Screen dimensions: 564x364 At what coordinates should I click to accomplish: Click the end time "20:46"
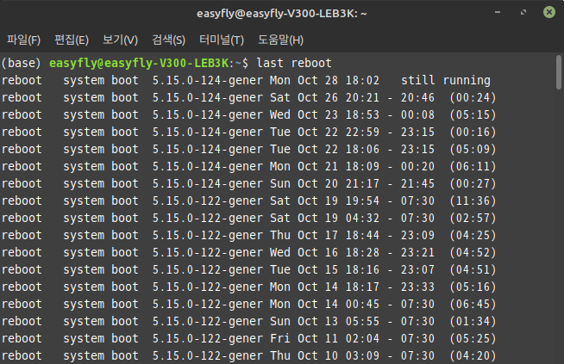(417, 97)
